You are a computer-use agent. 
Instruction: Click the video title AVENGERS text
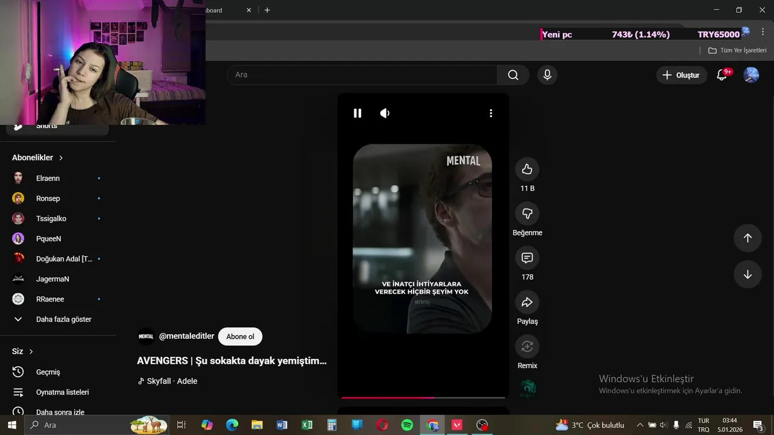point(232,361)
